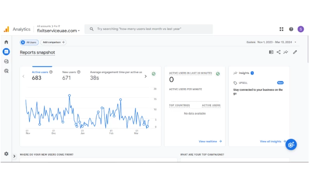This screenshot has width=310, height=186.
Task: Click the Active Users column header
Action: 211,105
